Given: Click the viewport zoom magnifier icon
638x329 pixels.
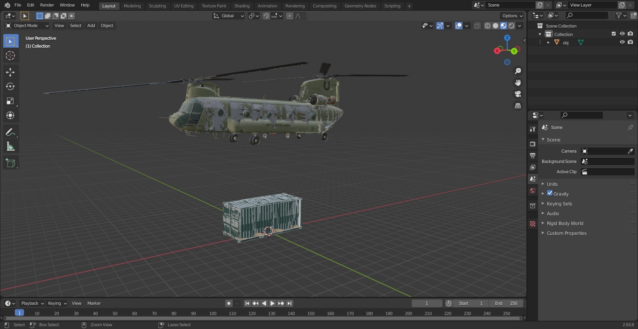Looking at the screenshot, I should point(517,71).
